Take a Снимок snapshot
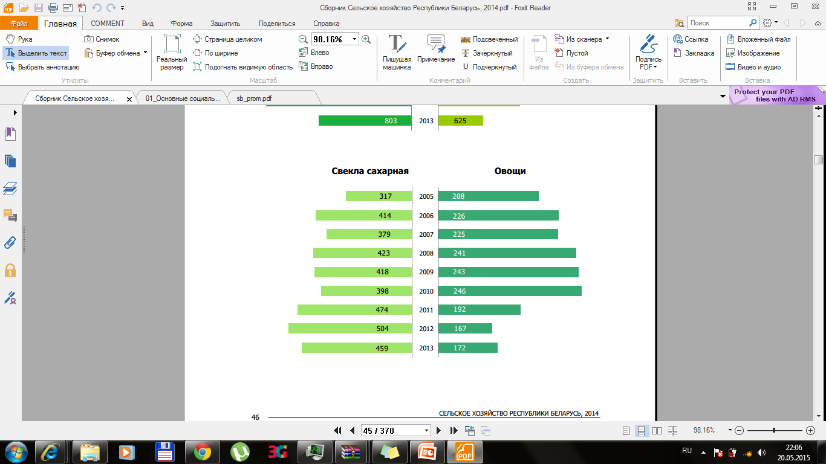Image resolution: width=826 pixels, height=464 pixels. tap(102, 39)
